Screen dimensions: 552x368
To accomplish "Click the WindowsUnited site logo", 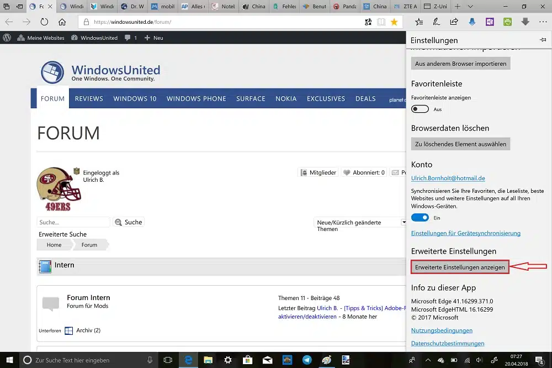I will tap(100, 72).
